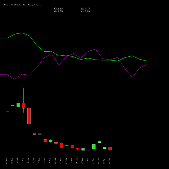
Task: Click the green candlestick for 03 Sep
Action: pos(105,148)
